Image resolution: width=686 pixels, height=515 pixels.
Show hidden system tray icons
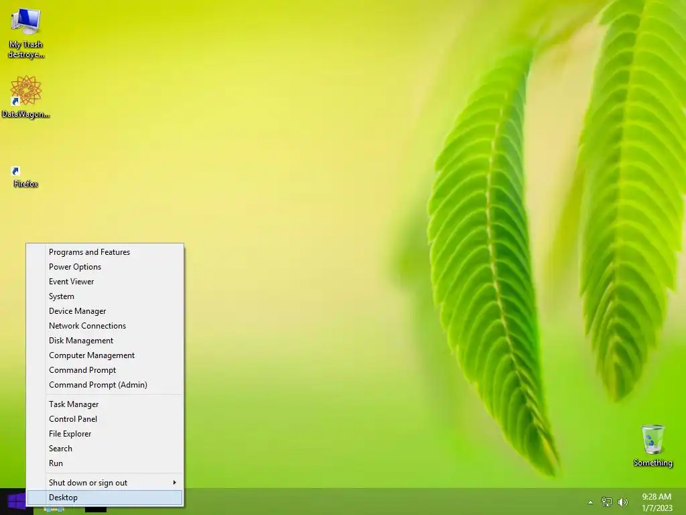point(590,502)
